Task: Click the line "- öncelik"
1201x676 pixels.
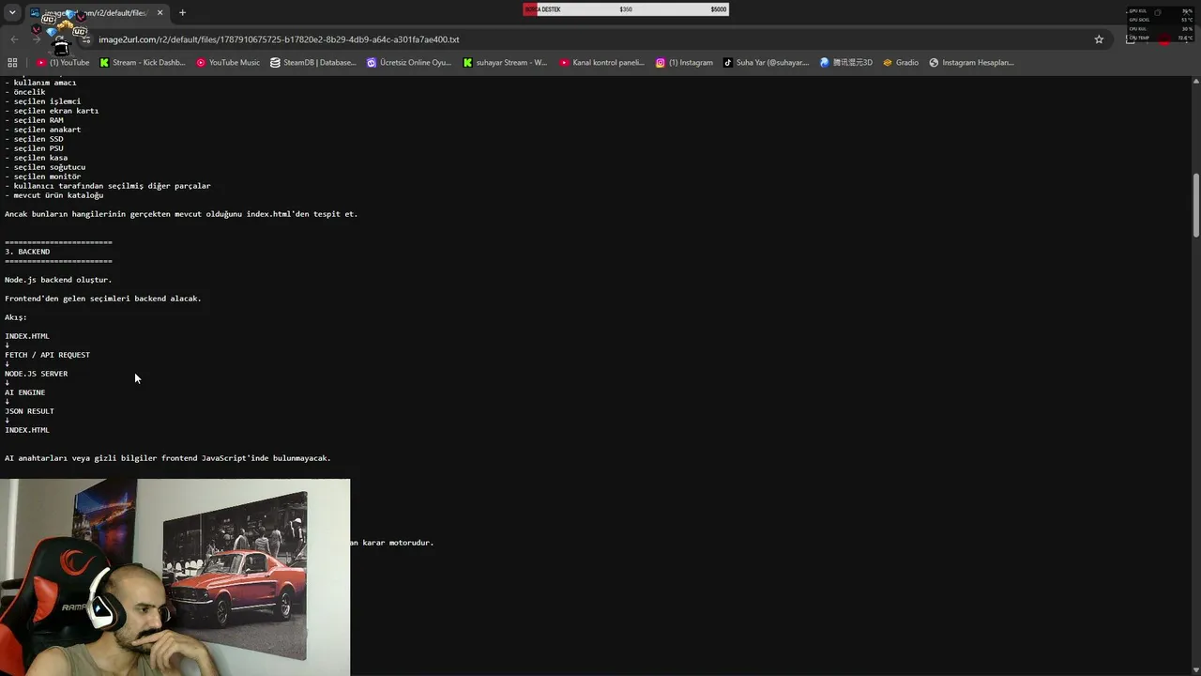Action: coord(24,92)
